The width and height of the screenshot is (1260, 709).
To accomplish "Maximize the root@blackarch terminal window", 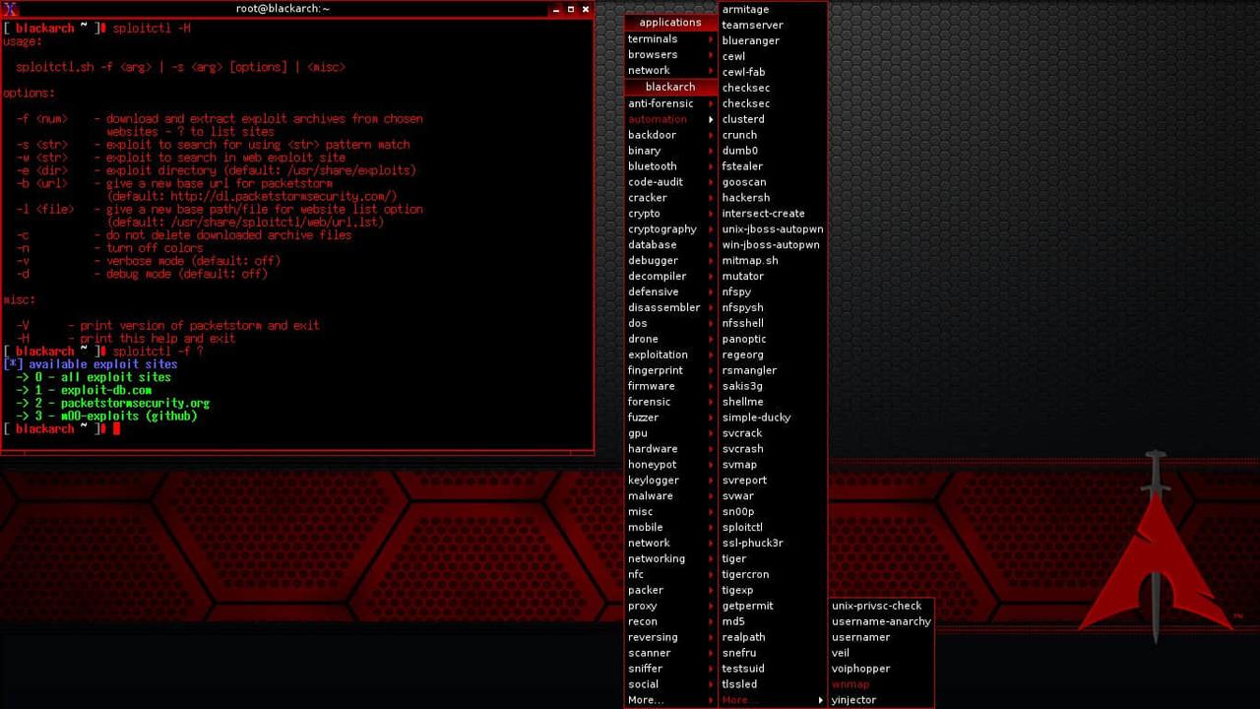I will point(571,9).
